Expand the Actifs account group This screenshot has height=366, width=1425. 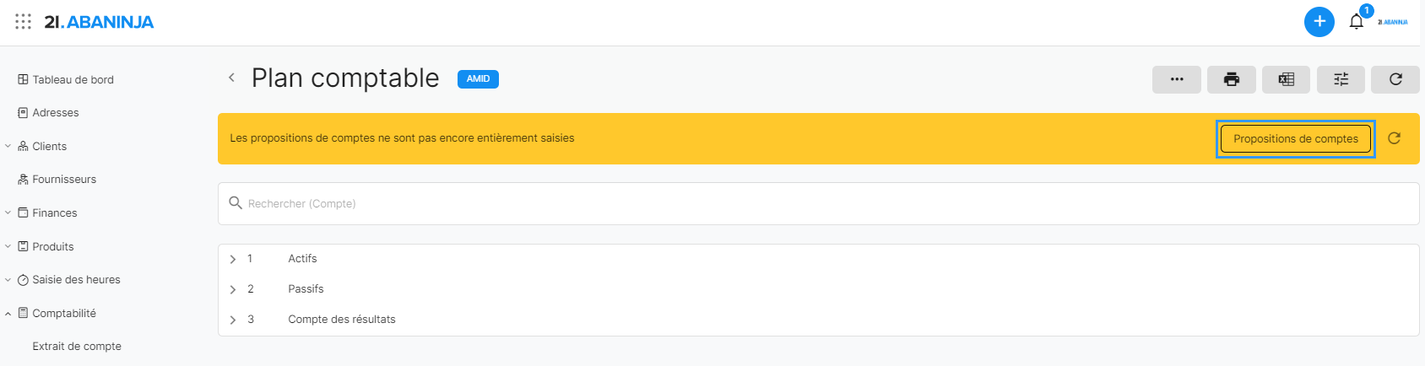tap(233, 259)
